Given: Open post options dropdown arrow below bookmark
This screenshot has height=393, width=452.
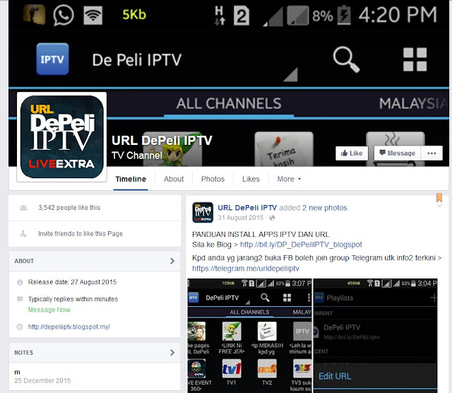Looking at the screenshot, I should (439, 206).
